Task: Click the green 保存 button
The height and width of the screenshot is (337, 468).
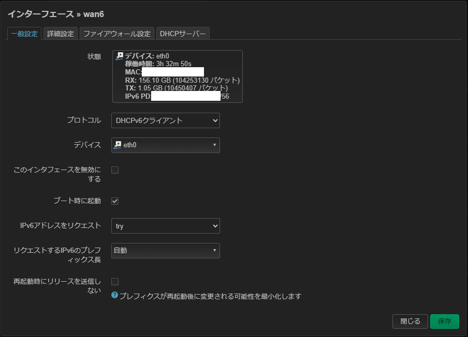Action: pyautogui.click(x=445, y=321)
